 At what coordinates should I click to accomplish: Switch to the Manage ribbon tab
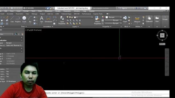coord(34,14)
